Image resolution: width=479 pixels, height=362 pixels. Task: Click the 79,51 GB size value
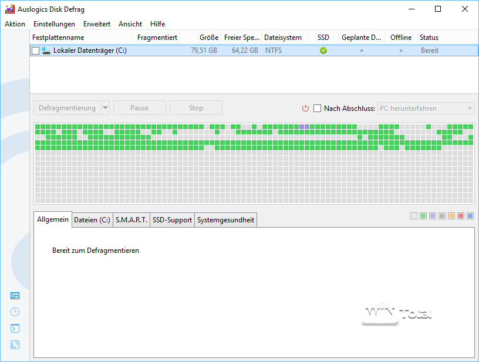[204, 50]
